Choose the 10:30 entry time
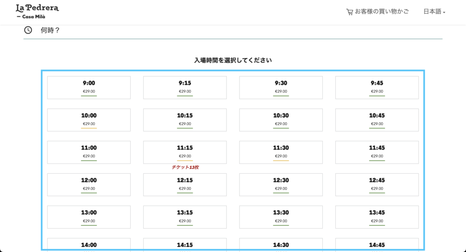The height and width of the screenshot is (252, 466). coord(281,120)
